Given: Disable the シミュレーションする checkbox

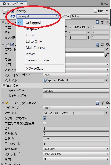Looking at the screenshot, I should 45,118.
